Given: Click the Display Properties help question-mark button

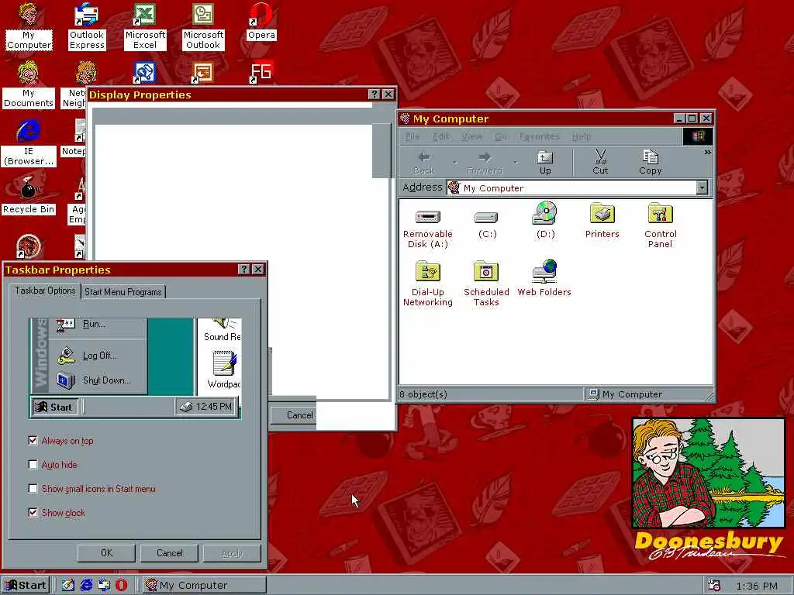Looking at the screenshot, I should 374,94.
